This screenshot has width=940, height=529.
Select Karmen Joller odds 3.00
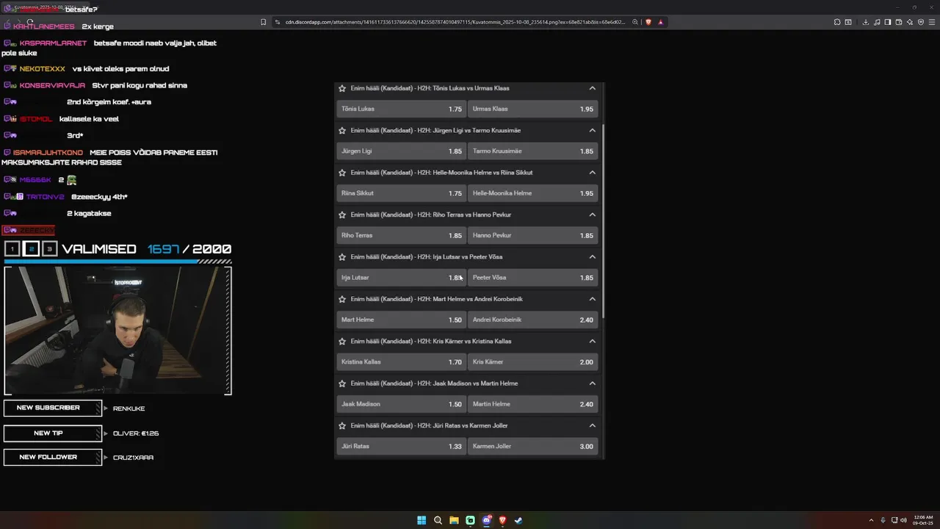(x=532, y=446)
